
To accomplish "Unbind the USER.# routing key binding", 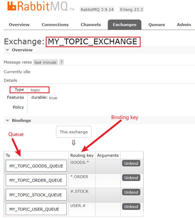I will tap(131, 207).
